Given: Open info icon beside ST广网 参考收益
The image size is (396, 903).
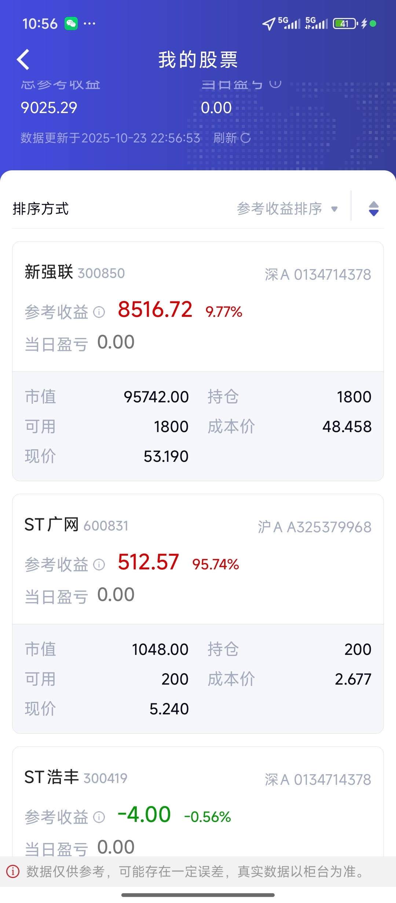Looking at the screenshot, I should click(x=99, y=565).
